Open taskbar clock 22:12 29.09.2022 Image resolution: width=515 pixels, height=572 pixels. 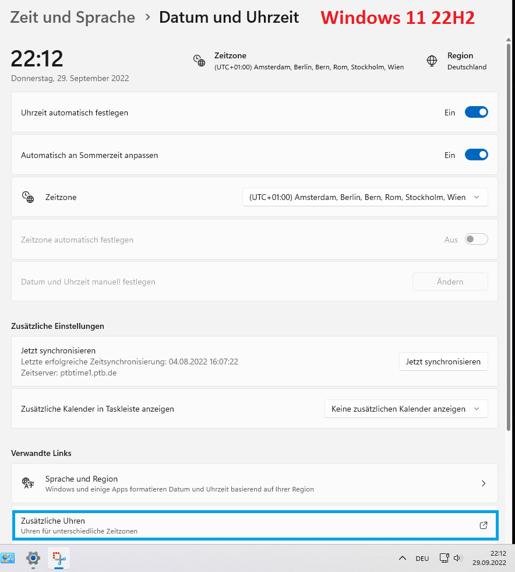pyautogui.click(x=489, y=558)
